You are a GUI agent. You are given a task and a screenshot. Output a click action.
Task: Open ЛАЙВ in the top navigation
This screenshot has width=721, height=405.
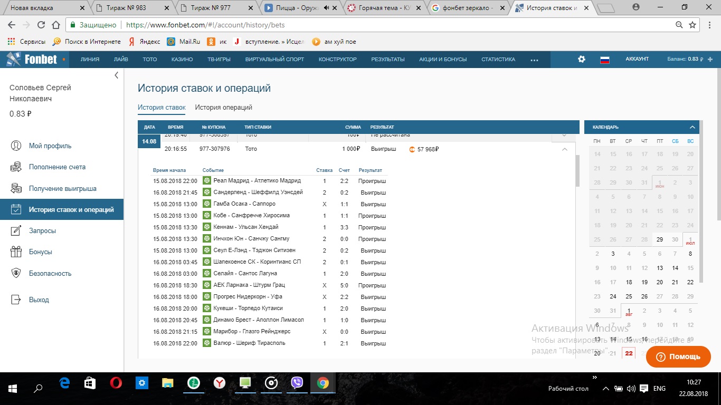click(121, 59)
